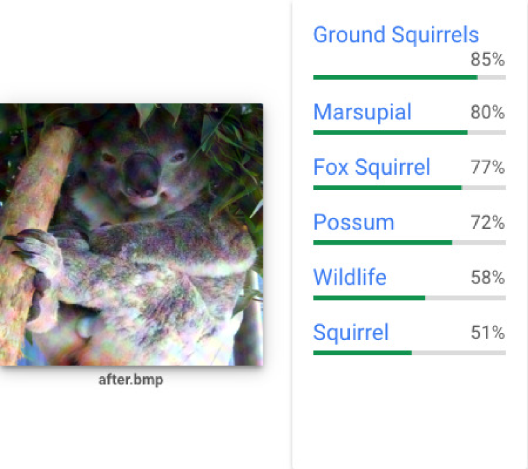Click the Ground Squirrels confidence bar

409,78
